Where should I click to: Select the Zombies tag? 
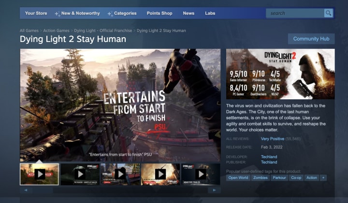[x=261, y=177]
